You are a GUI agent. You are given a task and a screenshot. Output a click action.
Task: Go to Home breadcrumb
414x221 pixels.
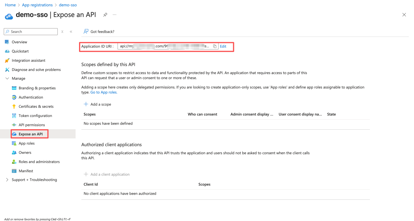click(10, 5)
